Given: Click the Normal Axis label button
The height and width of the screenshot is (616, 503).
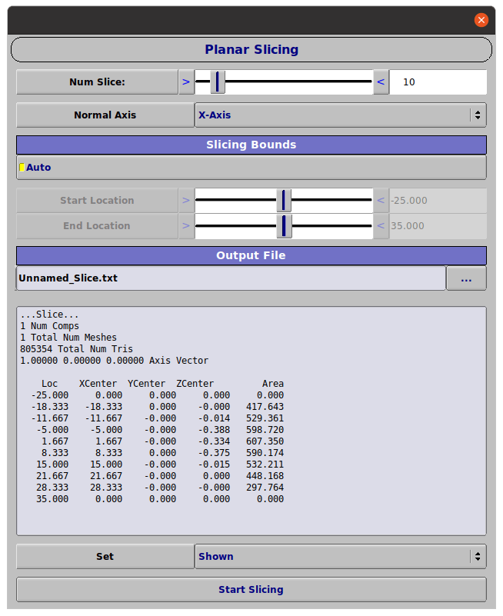Looking at the screenshot, I should pos(105,115).
